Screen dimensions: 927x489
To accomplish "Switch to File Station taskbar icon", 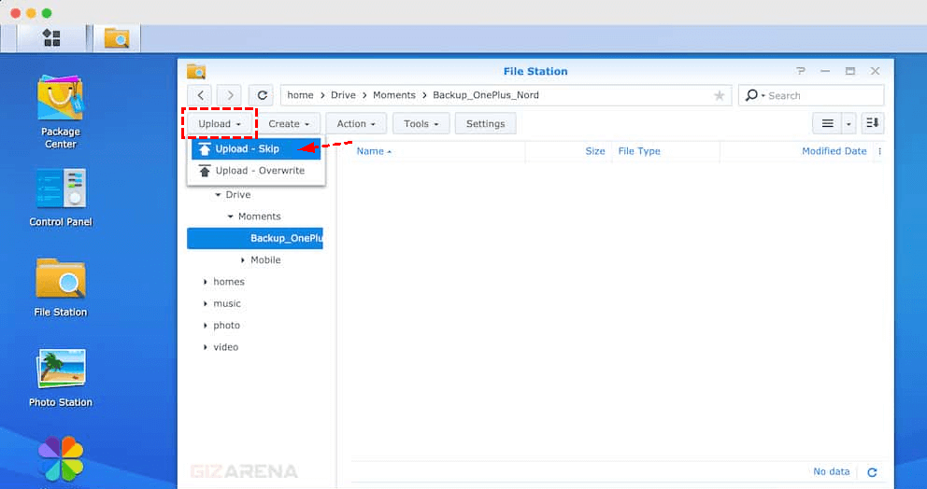I will 117,38.
